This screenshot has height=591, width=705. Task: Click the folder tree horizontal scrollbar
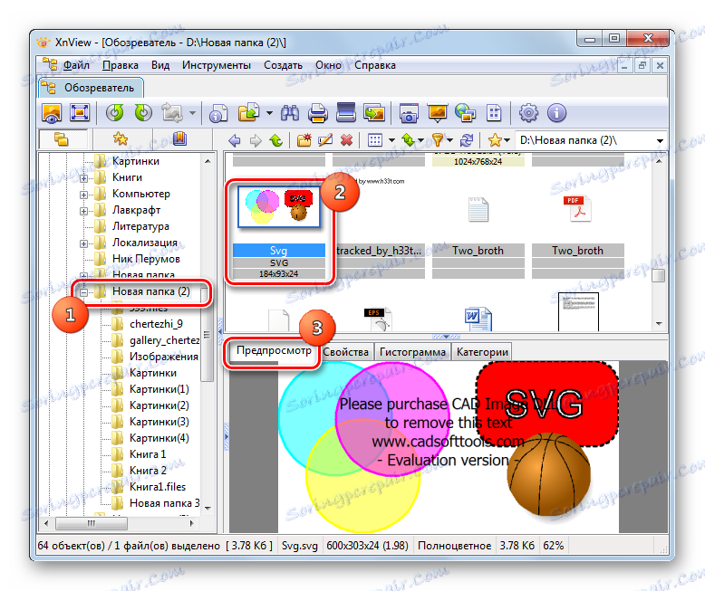click(120, 523)
